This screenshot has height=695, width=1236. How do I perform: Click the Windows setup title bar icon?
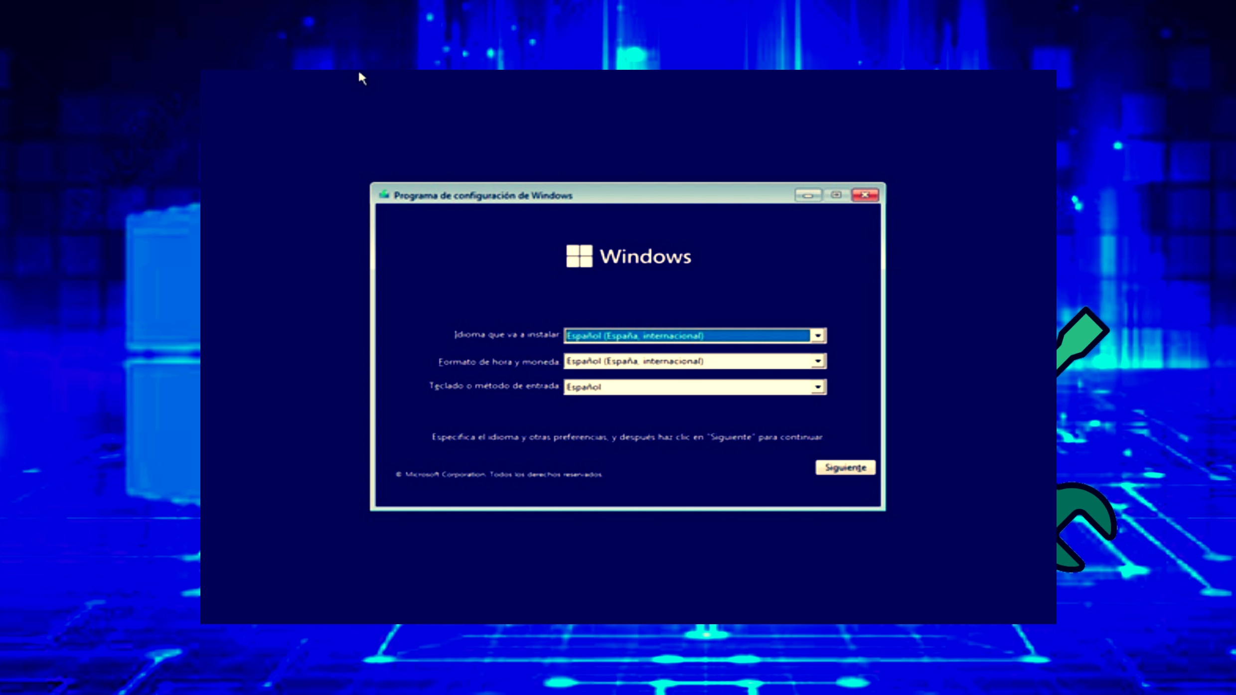[384, 195]
